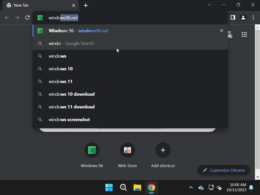
Task: Pick the 'windows screenshot' suggestion
Action: (x=130, y=120)
